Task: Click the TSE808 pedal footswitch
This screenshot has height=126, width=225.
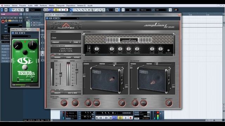Action: coord(25,67)
